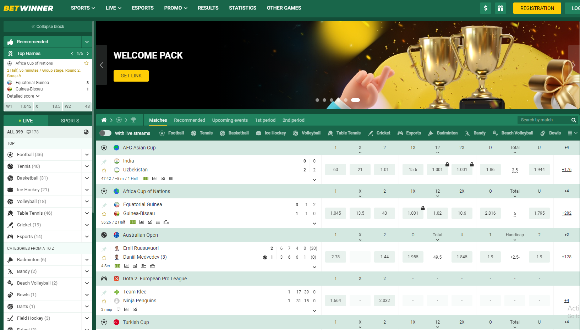Click the search magnifier icon
580x330 pixels.
click(574, 120)
